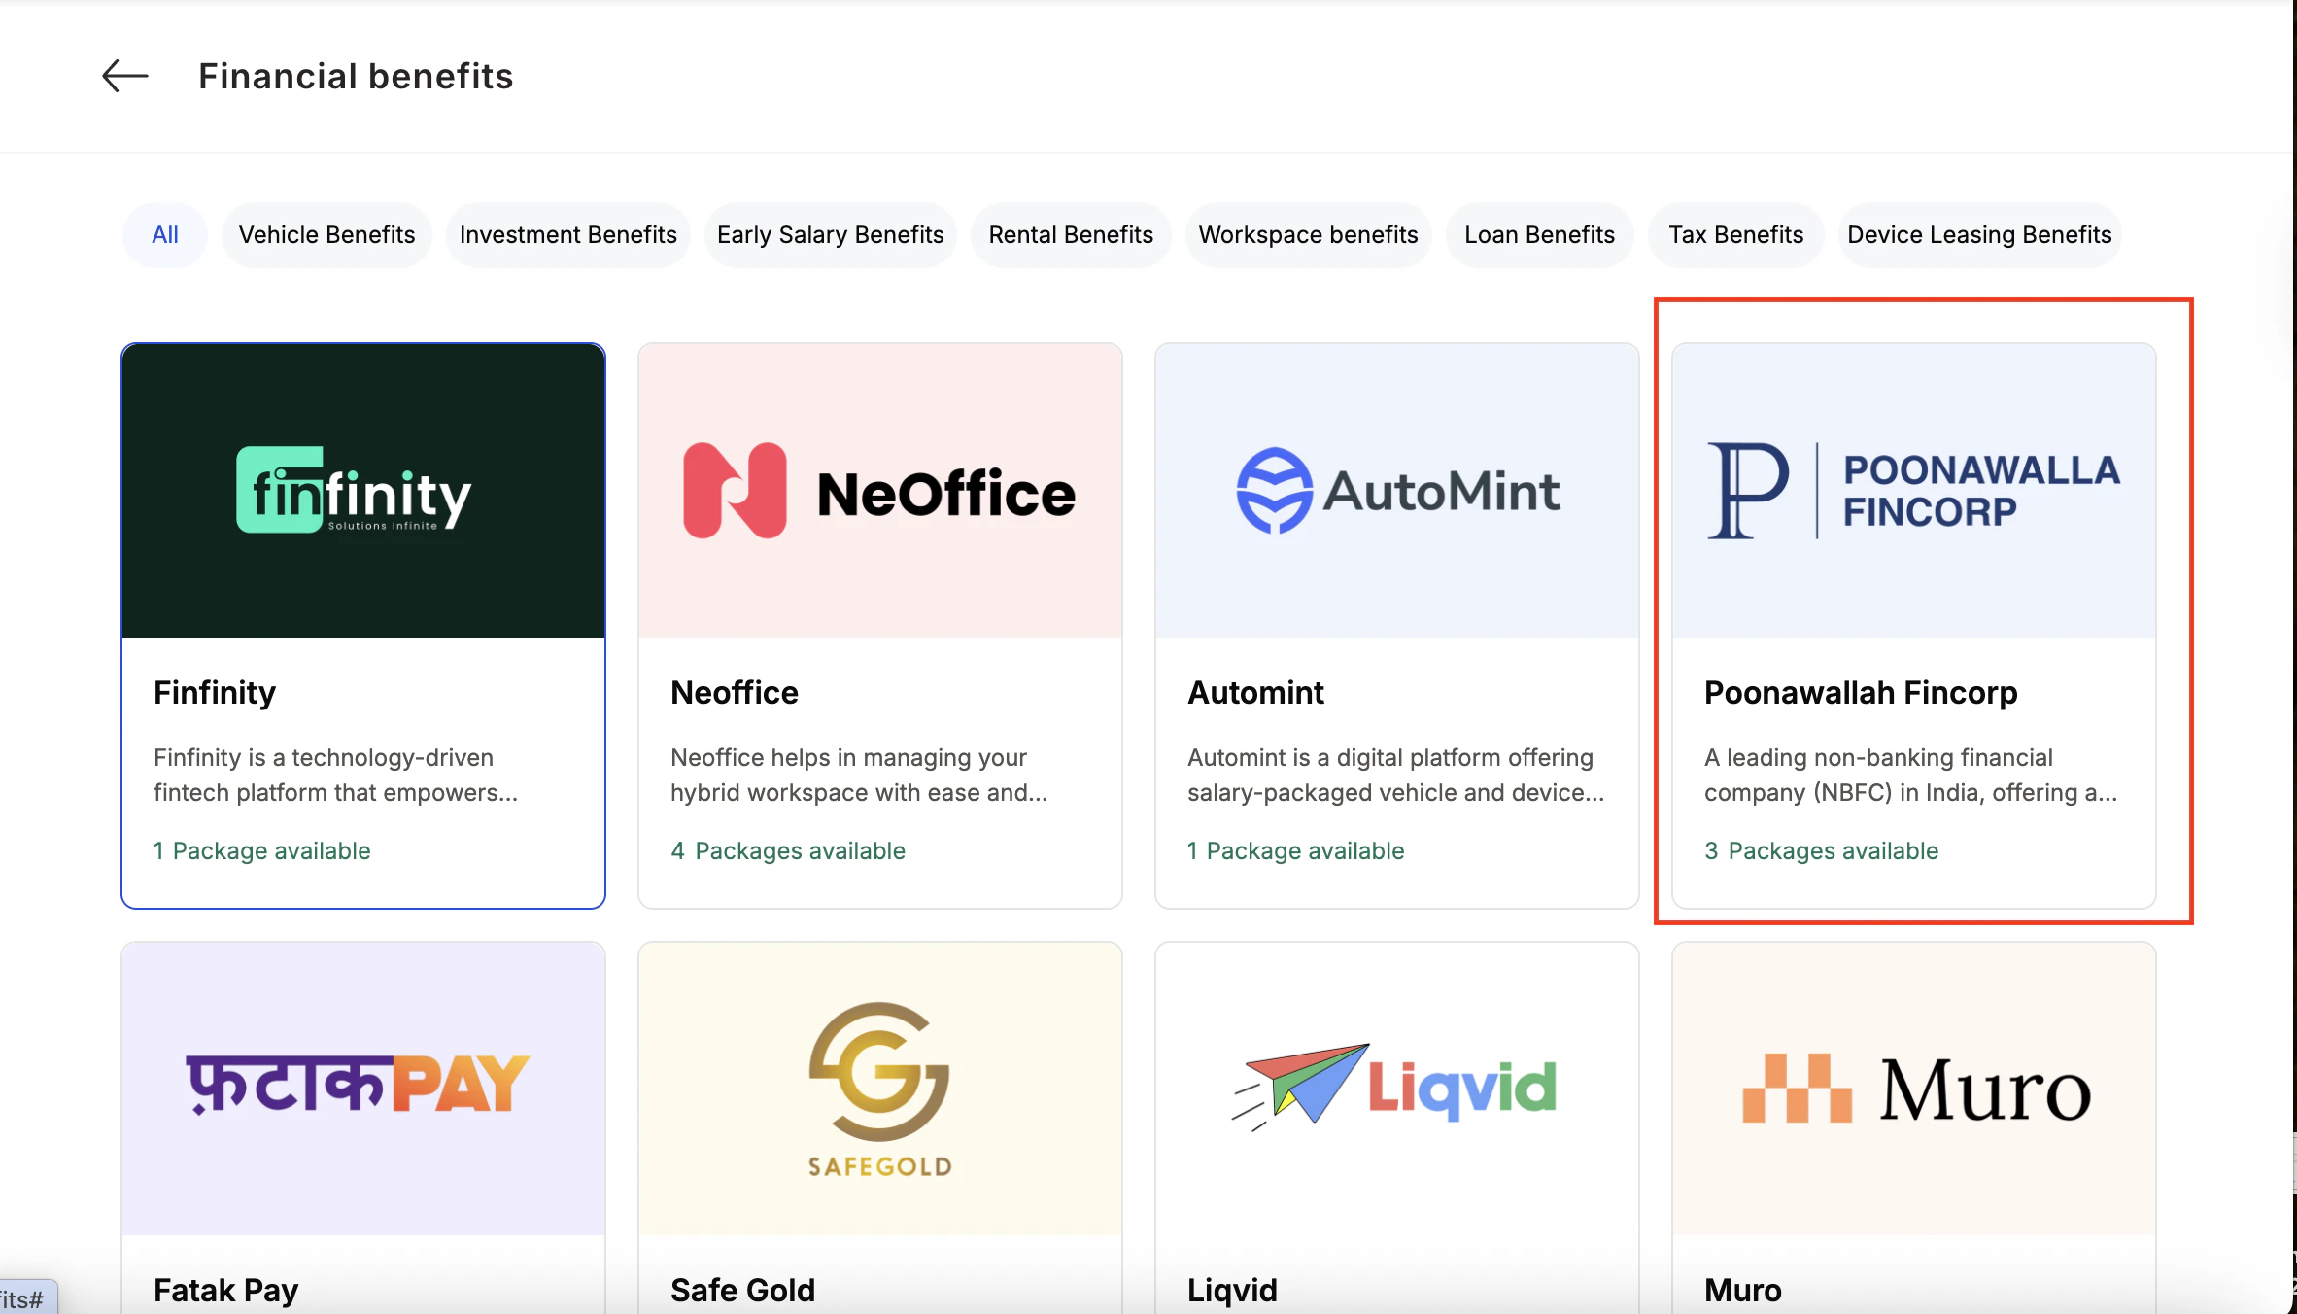Image resolution: width=2297 pixels, height=1314 pixels.
Task: Click the Safe Gold card title
Action: coord(742,1291)
